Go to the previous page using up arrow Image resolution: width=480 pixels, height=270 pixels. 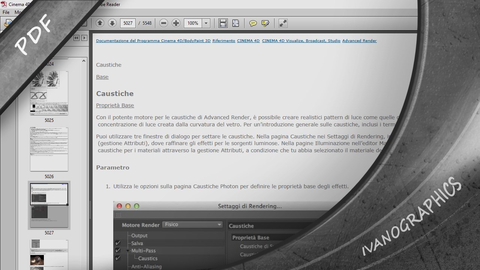click(x=100, y=23)
